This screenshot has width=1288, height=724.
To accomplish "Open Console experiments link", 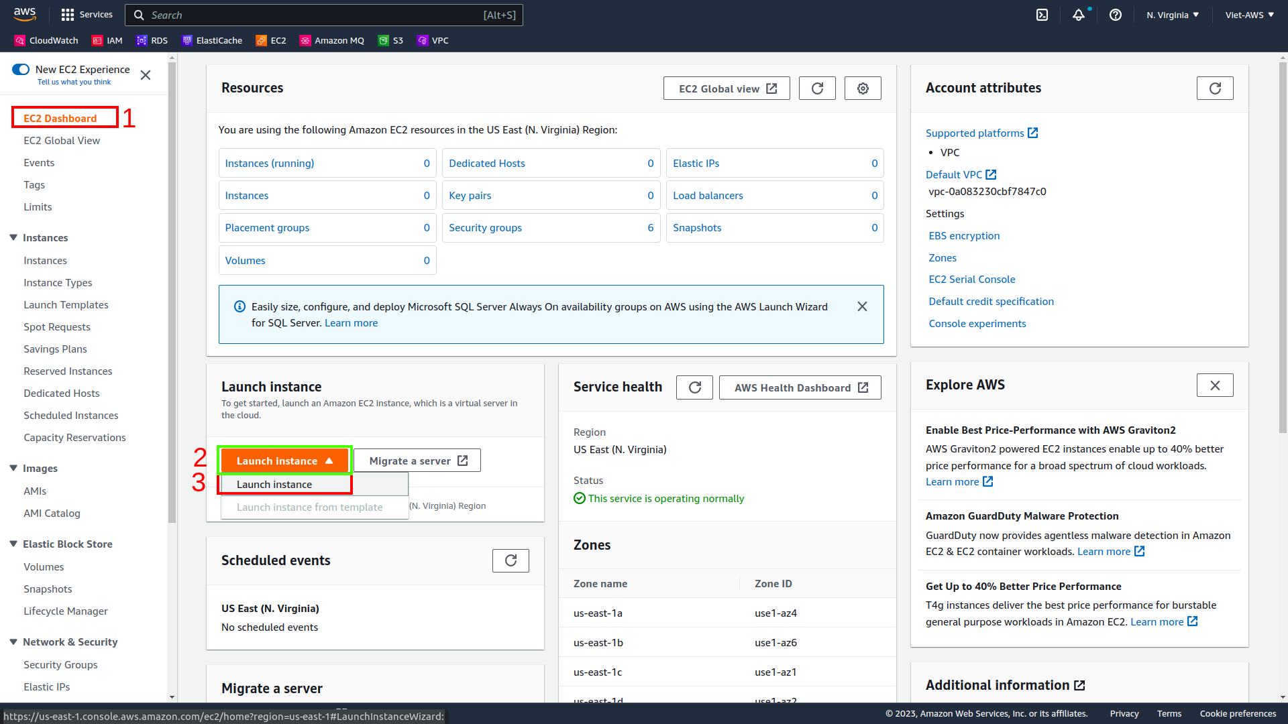I will [x=977, y=323].
